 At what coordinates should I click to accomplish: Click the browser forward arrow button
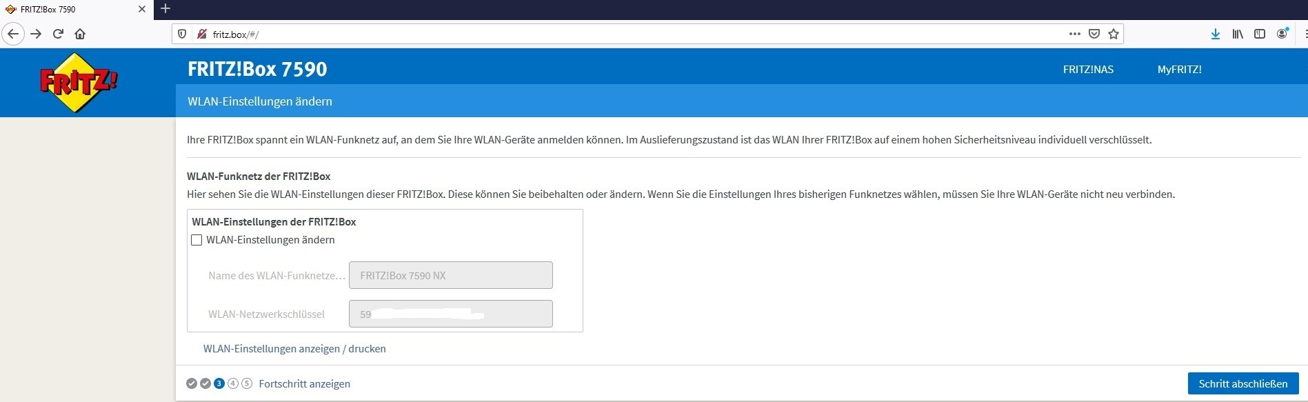36,34
